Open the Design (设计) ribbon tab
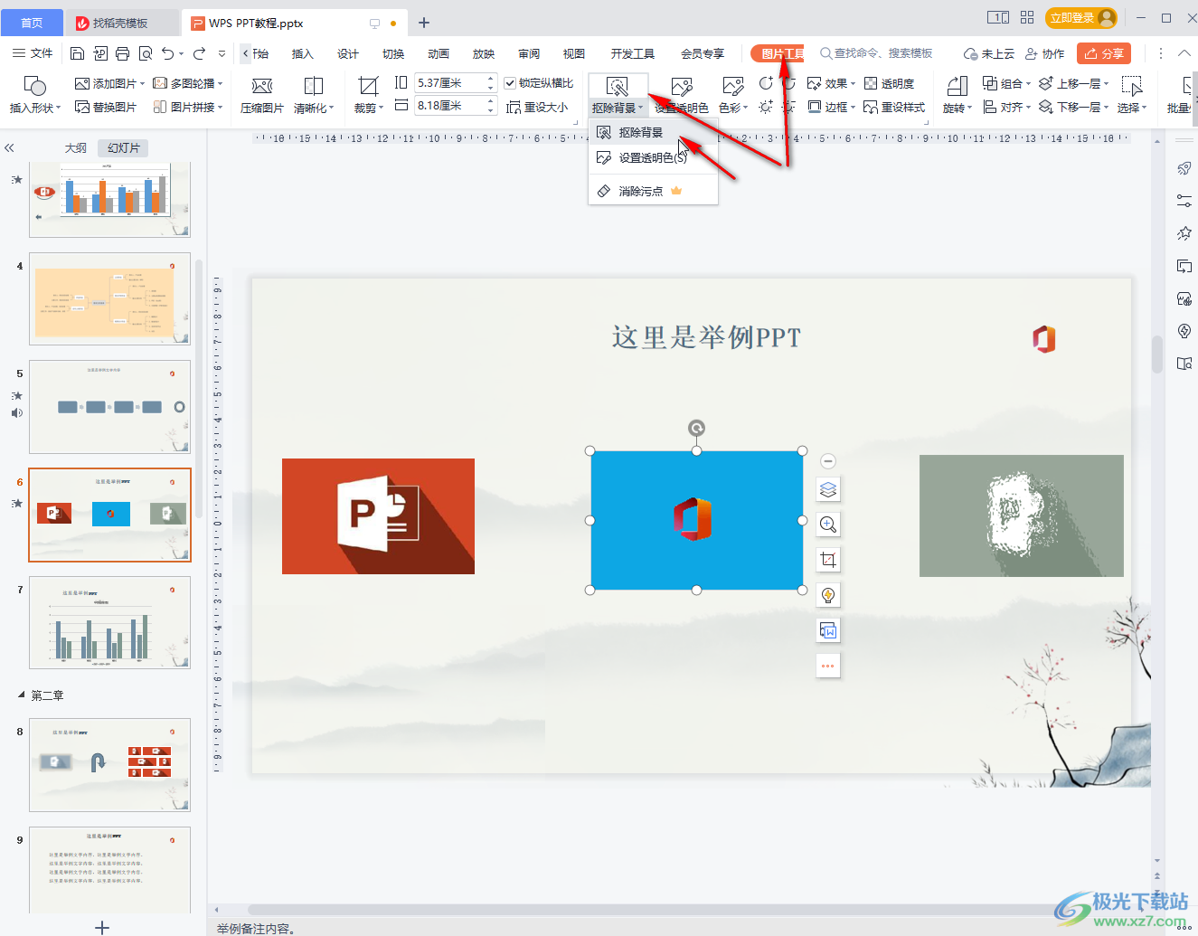Screen dimensions: 1198x936 [347, 53]
